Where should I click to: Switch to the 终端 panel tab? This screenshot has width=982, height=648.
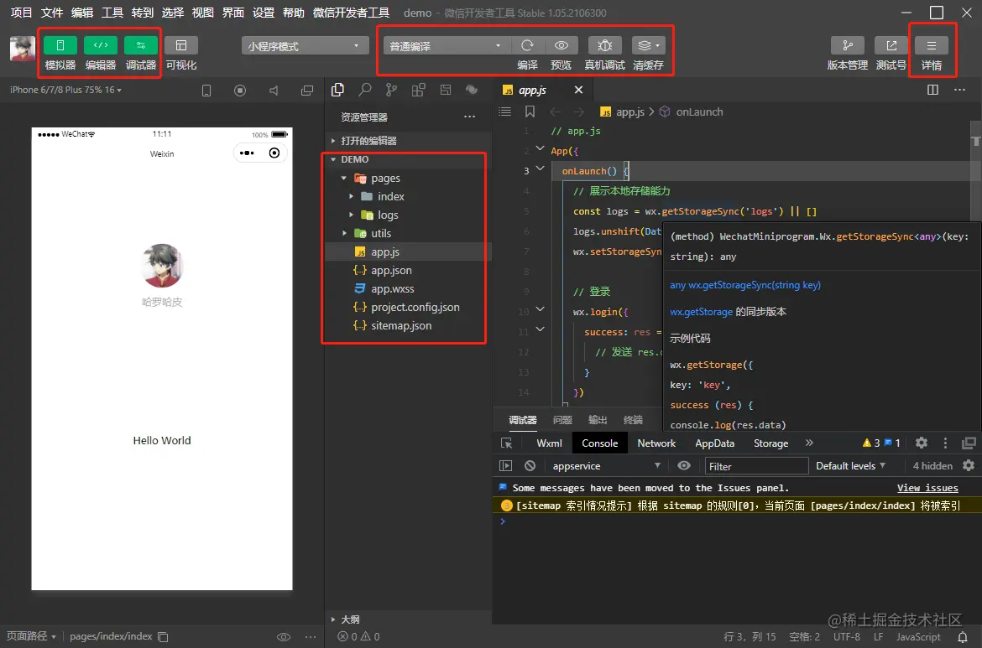tap(633, 420)
